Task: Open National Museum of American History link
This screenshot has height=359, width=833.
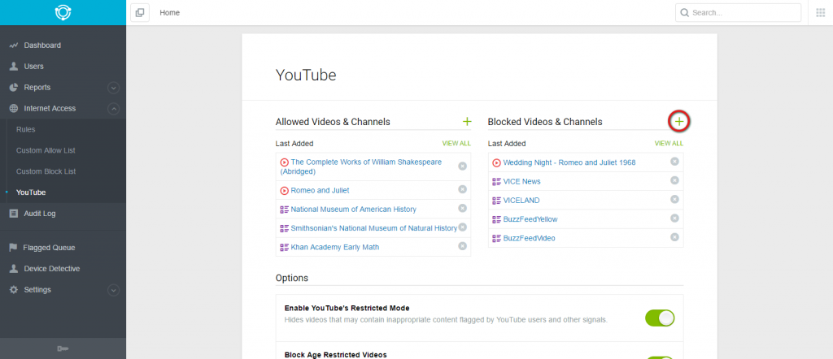Action: pyautogui.click(x=353, y=210)
